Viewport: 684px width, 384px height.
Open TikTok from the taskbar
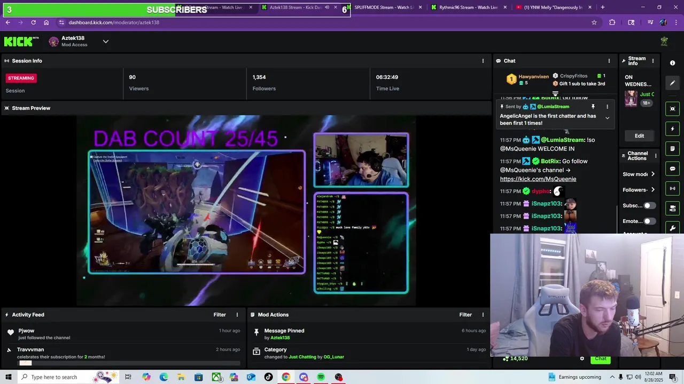point(268,377)
